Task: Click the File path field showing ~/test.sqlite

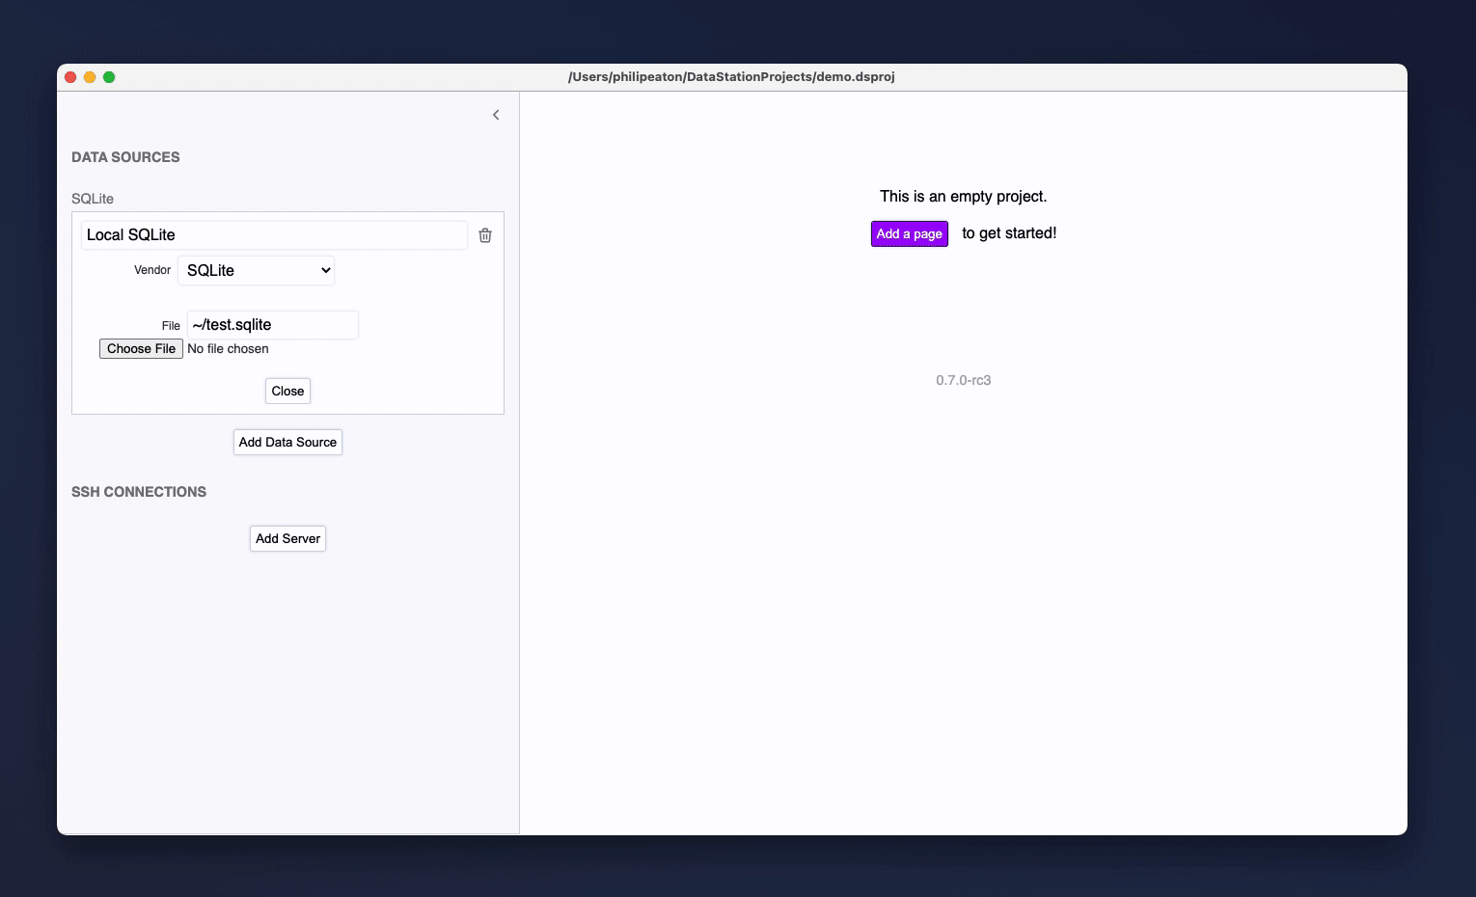Action: tap(272, 324)
